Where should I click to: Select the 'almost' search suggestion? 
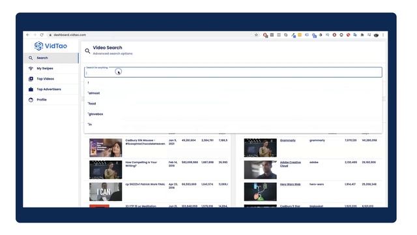coord(233,93)
